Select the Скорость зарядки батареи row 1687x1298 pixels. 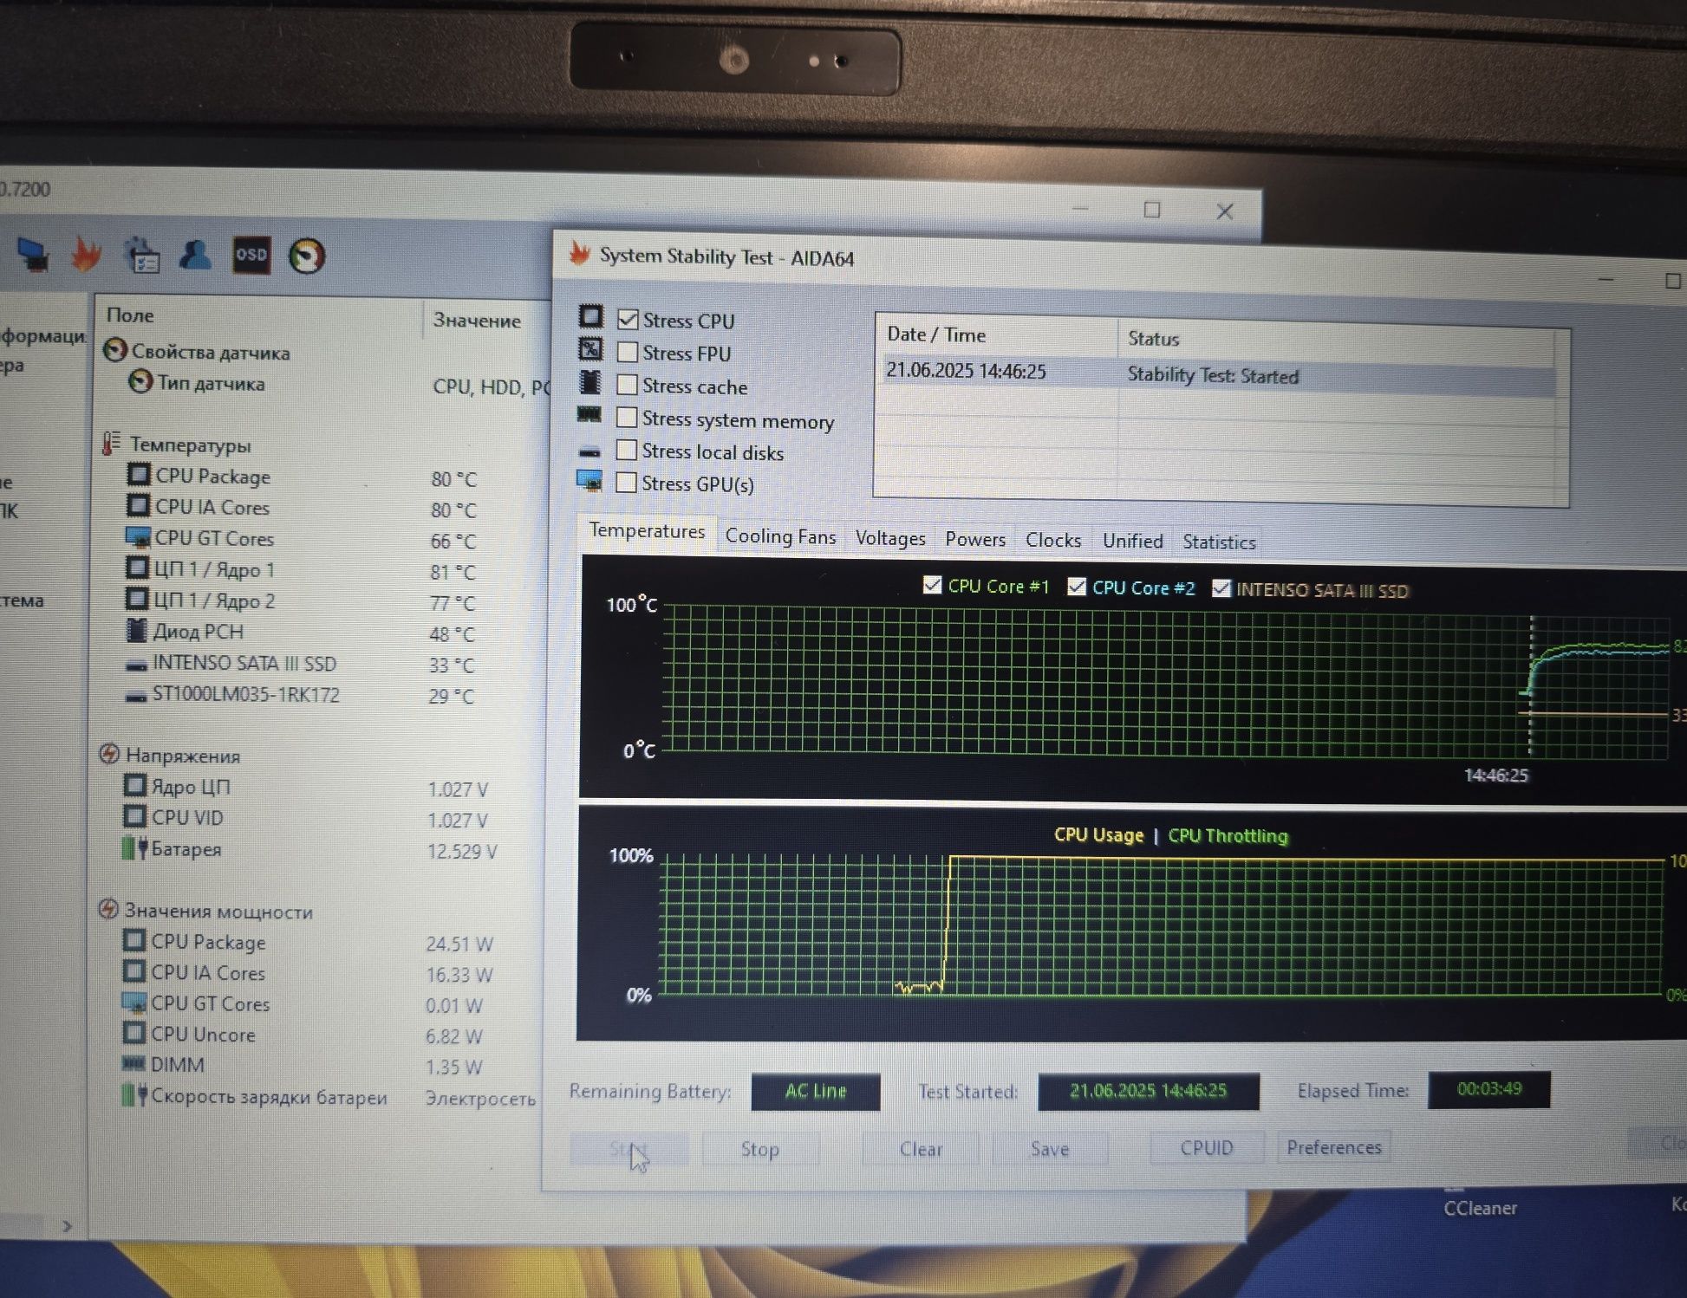pos(329,1097)
